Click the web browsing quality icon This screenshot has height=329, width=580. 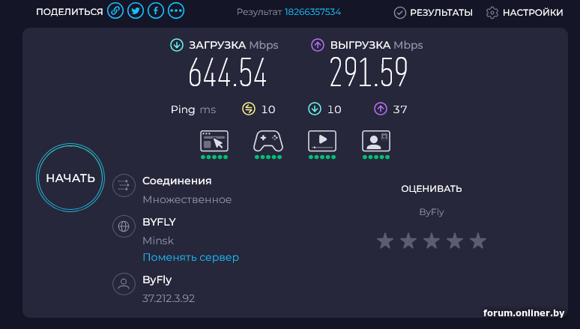(214, 141)
